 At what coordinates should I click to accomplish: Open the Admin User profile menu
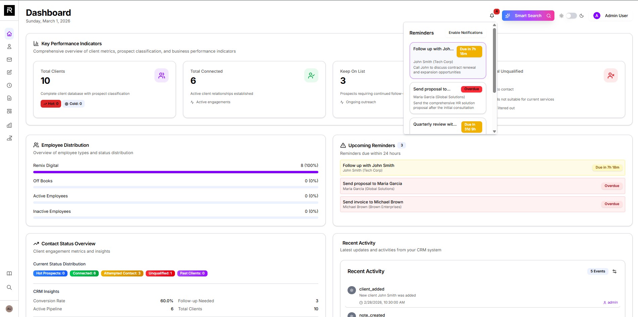[x=611, y=15]
